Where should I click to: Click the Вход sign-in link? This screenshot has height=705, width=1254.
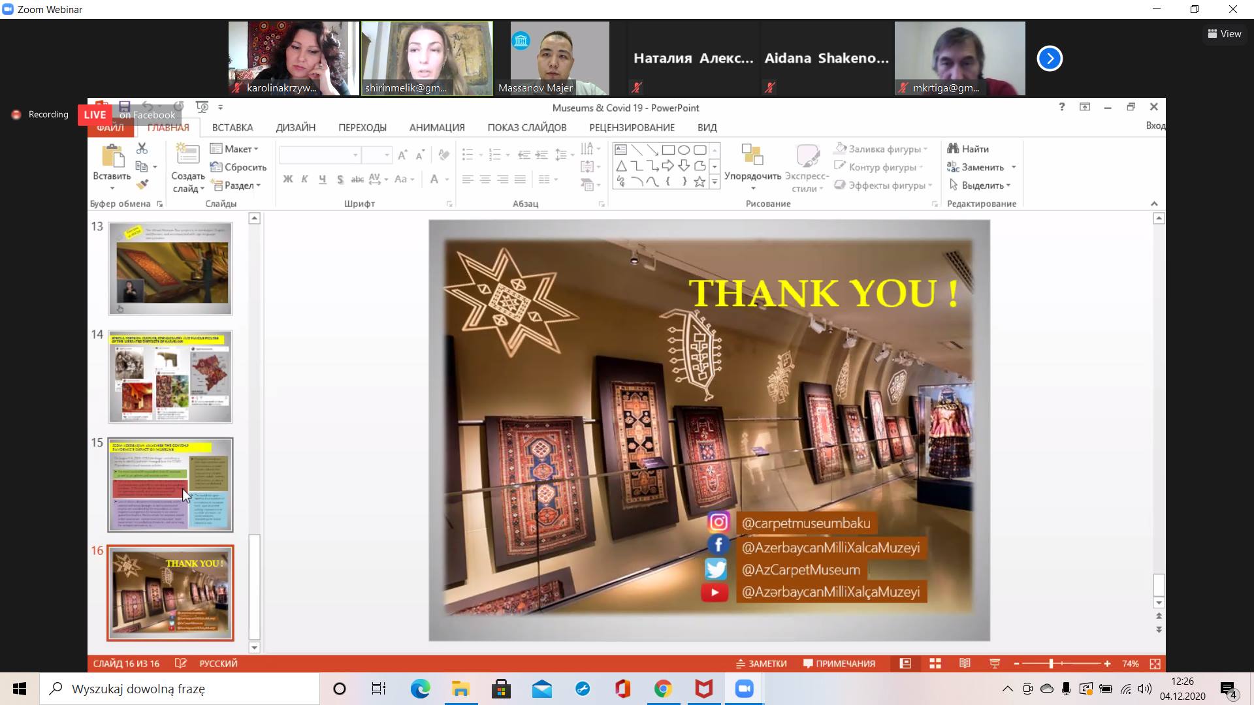[1155, 125]
